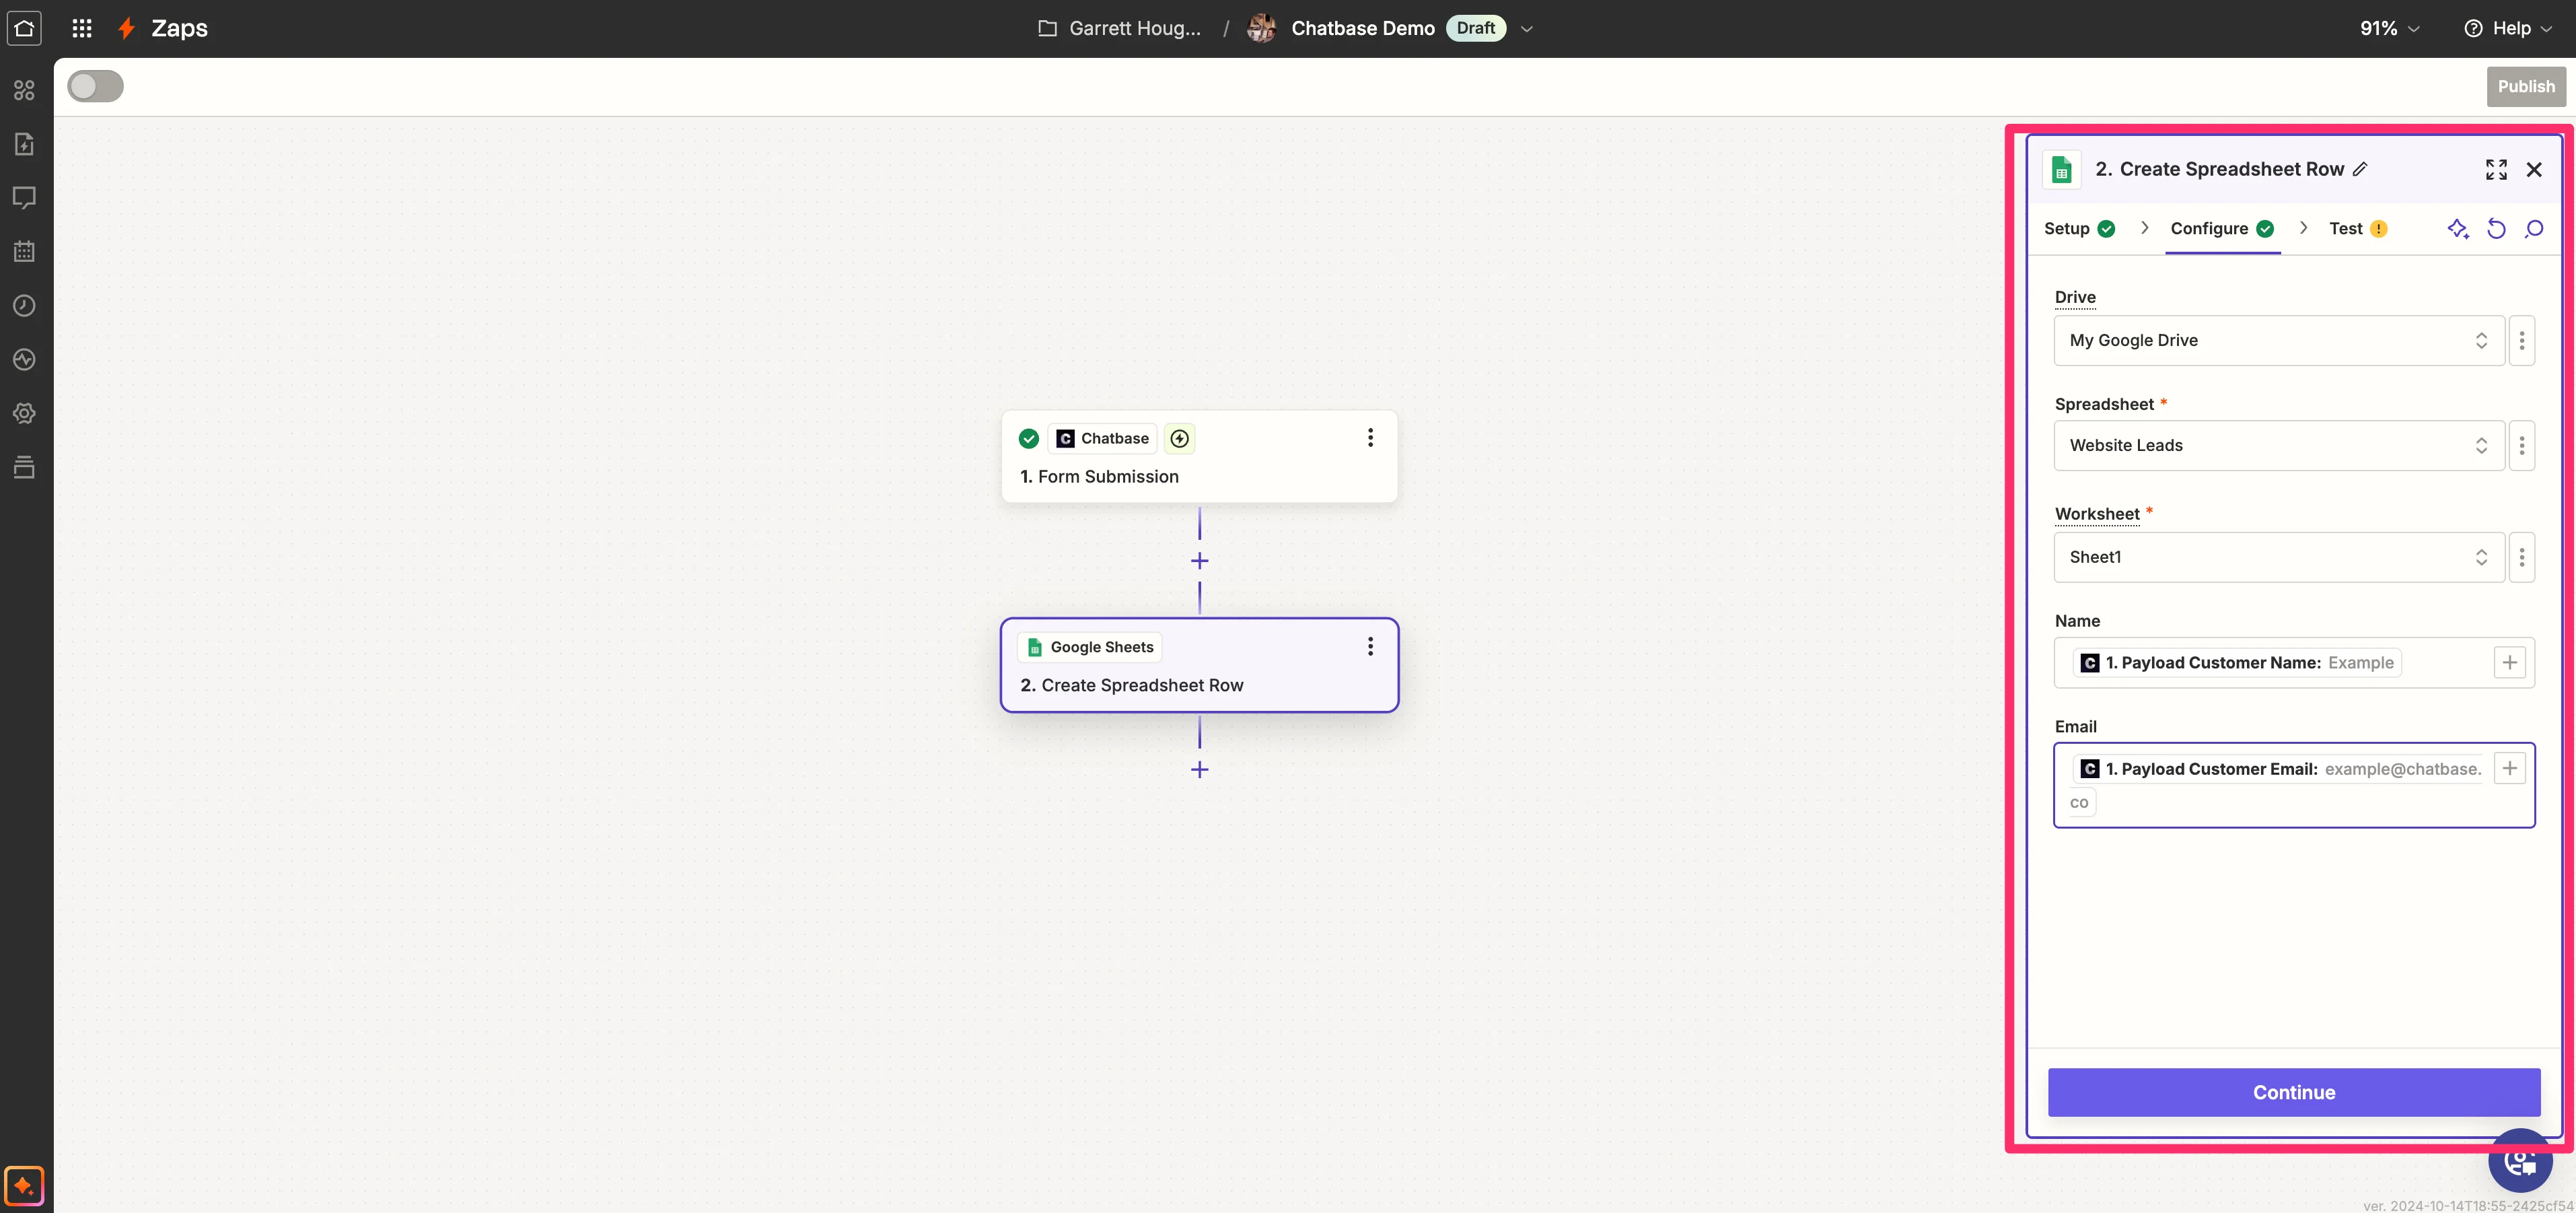Click the pencil icon to rename step
The image size is (2576, 1213).
pos(2360,169)
